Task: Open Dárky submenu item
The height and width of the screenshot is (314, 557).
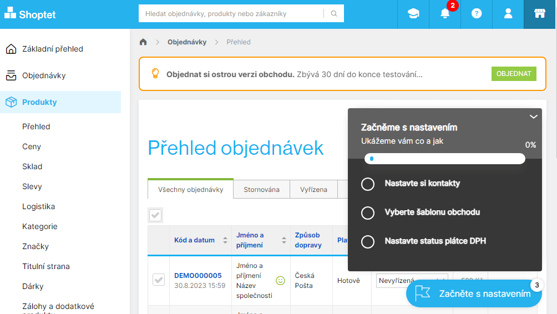Action: click(x=33, y=286)
